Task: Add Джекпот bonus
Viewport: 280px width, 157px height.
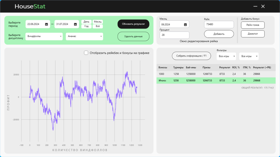Action: point(253,34)
